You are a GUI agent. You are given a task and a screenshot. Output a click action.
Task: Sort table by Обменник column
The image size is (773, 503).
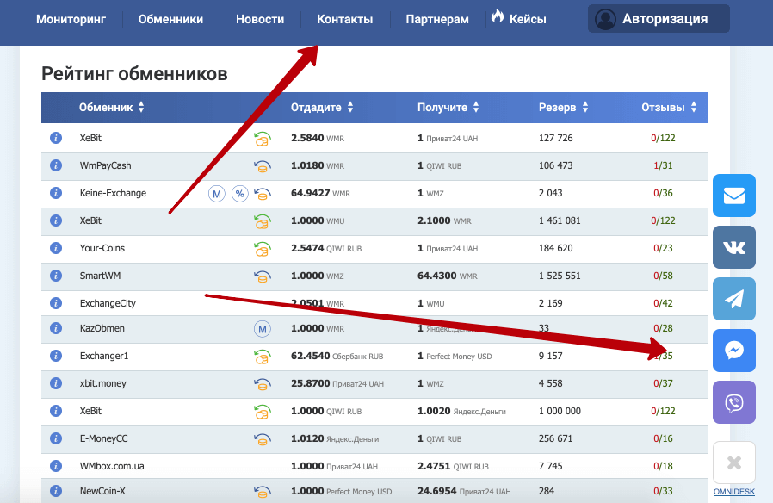[111, 107]
